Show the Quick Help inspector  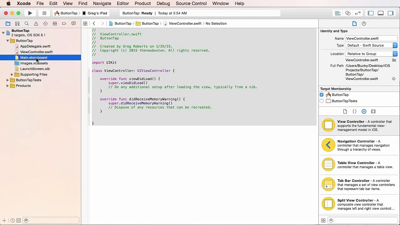click(364, 23)
